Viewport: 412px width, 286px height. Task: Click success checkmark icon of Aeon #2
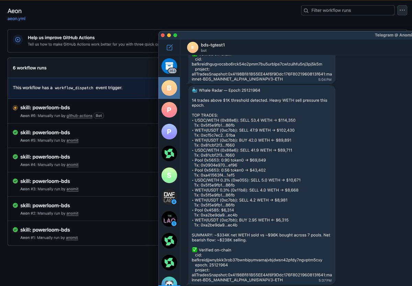15,205
